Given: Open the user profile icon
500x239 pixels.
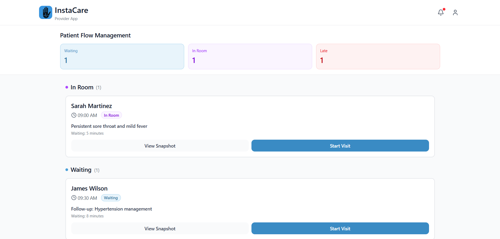Looking at the screenshot, I should point(455,12).
